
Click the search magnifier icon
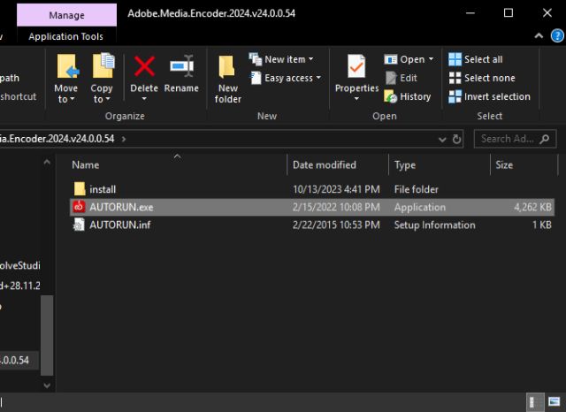(545, 139)
